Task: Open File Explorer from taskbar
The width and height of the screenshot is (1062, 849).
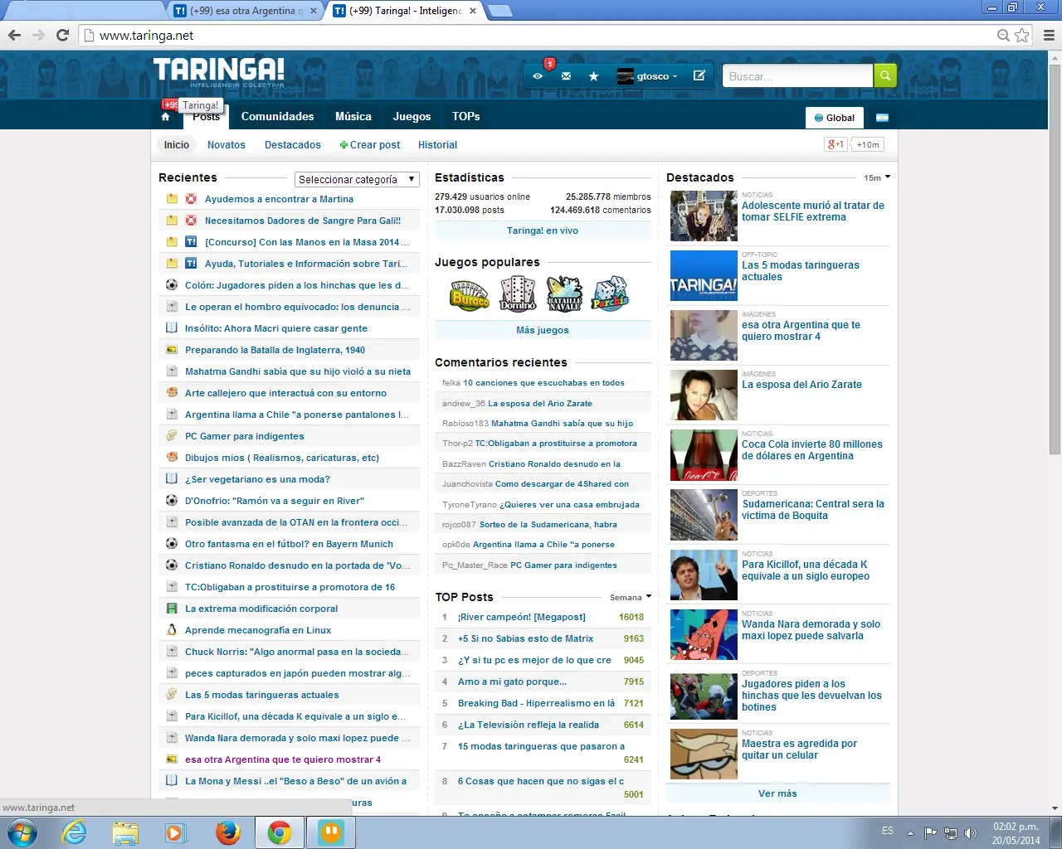Action: 125,832
